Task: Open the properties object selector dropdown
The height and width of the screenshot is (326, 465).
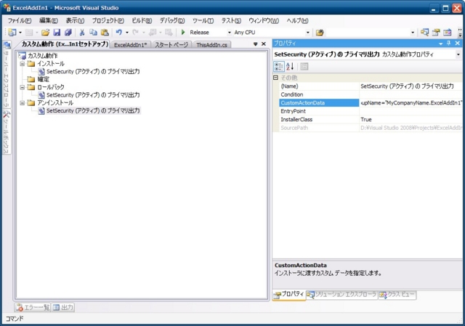Action: 458,54
